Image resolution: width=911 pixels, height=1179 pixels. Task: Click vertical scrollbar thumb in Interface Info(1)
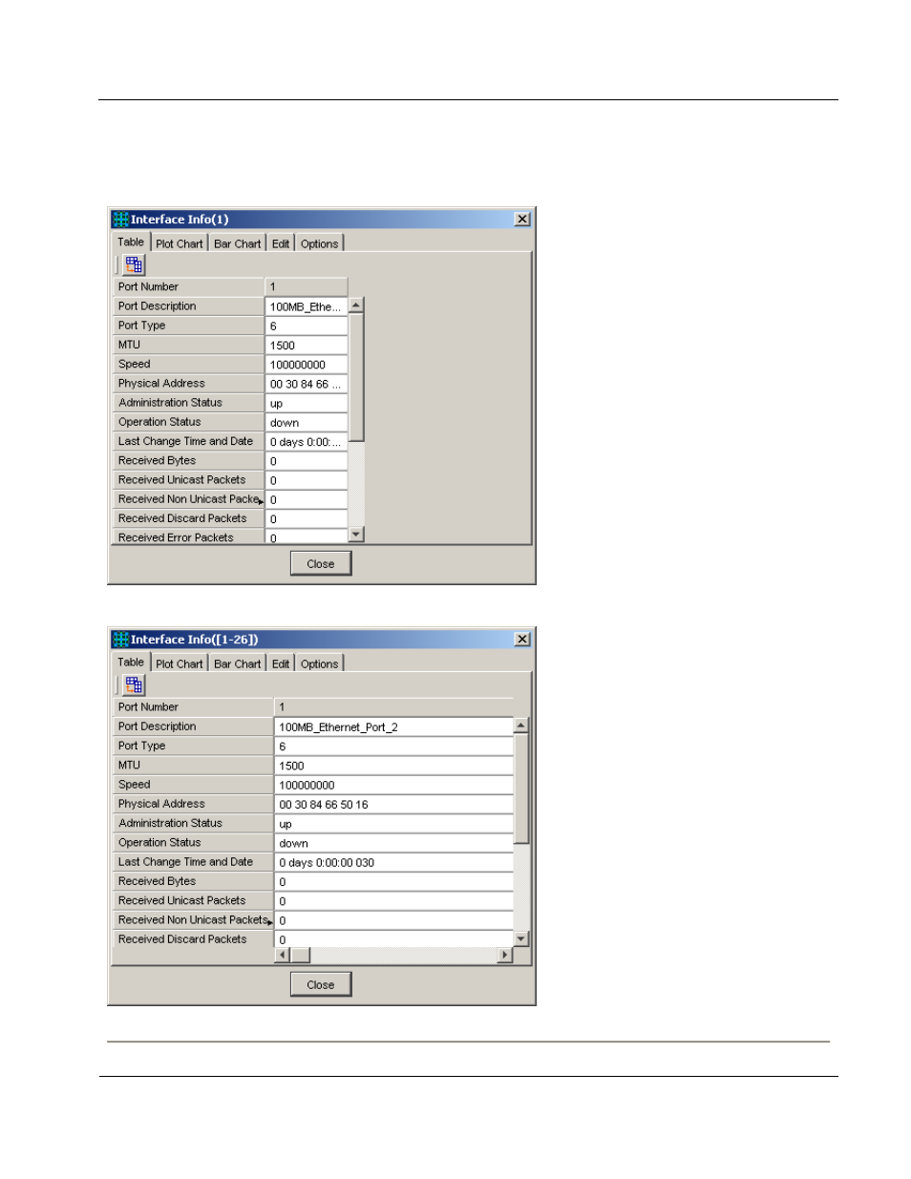point(356,377)
